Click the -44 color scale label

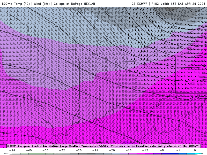12,150
